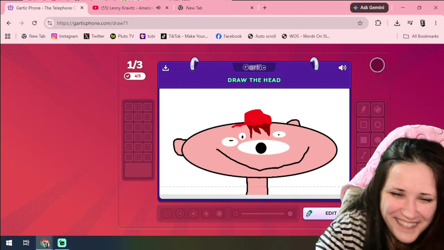Select the filled rectangle shape tool
This screenshot has height=250, width=444.
pyautogui.click(x=363, y=140)
